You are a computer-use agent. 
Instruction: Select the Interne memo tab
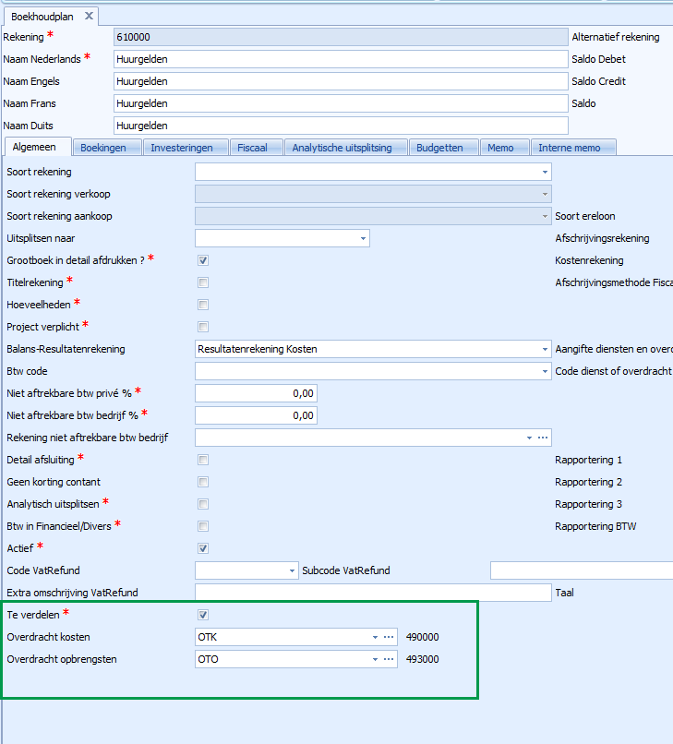click(x=569, y=148)
